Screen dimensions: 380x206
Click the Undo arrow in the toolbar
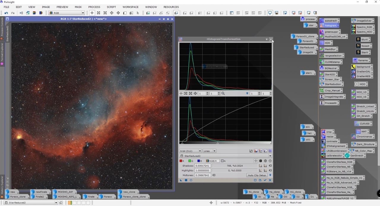(6, 13)
